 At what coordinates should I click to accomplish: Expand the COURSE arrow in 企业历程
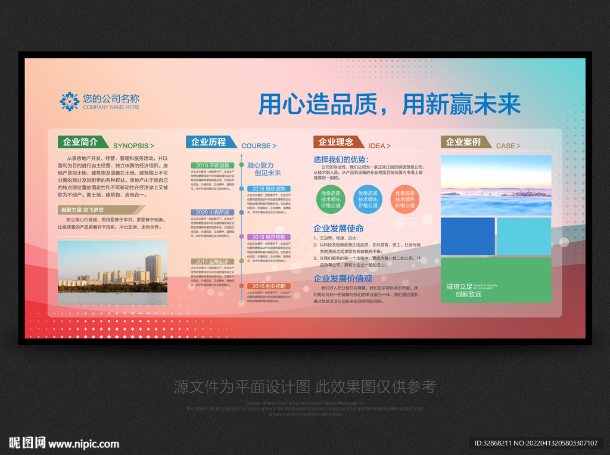coord(275,145)
